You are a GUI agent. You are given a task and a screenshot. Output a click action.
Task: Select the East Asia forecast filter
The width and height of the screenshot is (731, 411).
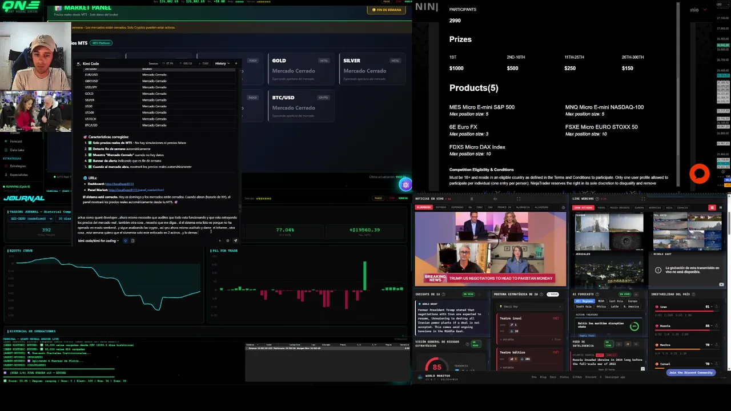(616, 301)
